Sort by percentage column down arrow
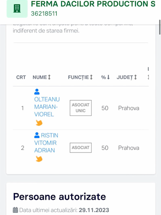This screenshot has height=215, width=161. pos(108,77)
